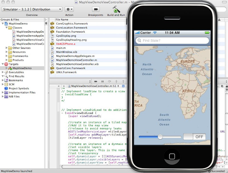This screenshot has height=173, width=228.
Task: Select MainWindow.xib file icon
Action: [x=52, y=52]
